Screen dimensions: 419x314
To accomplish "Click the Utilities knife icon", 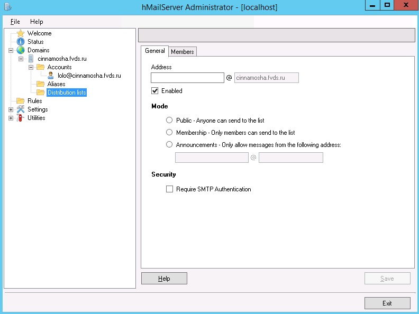I will [x=20, y=118].
